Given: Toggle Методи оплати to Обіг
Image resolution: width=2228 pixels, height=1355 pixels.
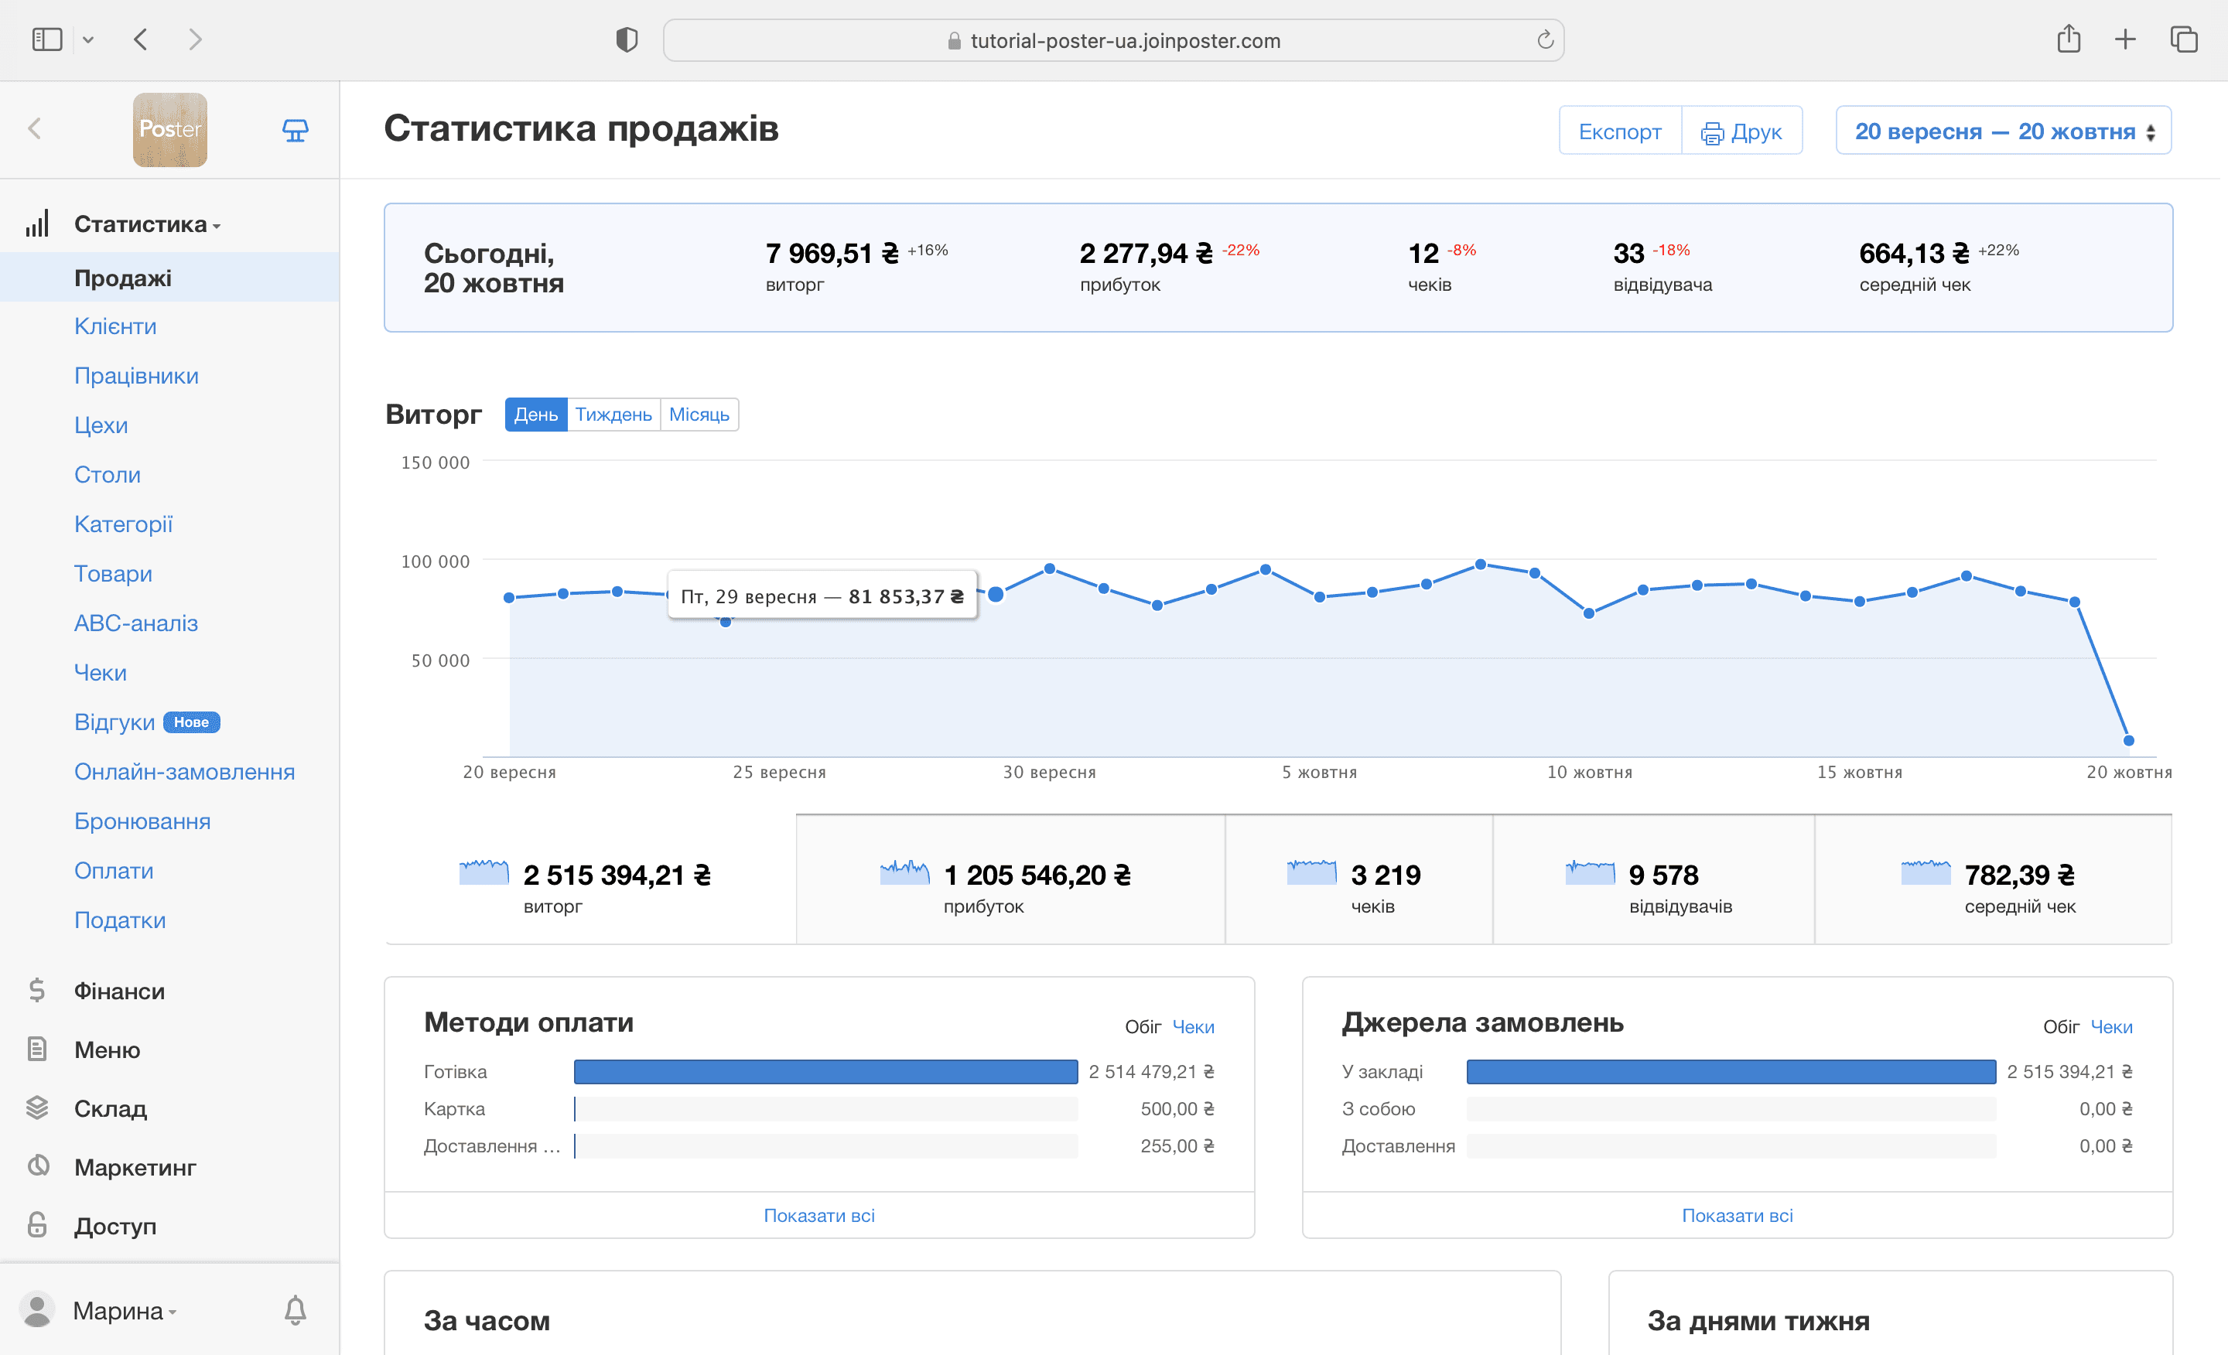Looking at the screenshot, I should [1143, 1027].
